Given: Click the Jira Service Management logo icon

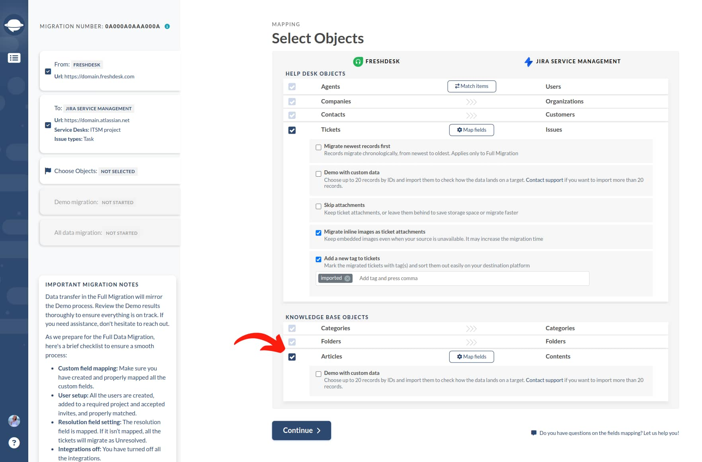Looking at the screenshot, I should point(528,62).
